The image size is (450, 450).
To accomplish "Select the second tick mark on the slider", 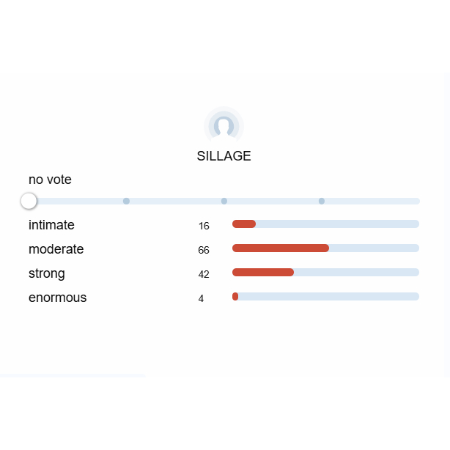I will point(224,201).
